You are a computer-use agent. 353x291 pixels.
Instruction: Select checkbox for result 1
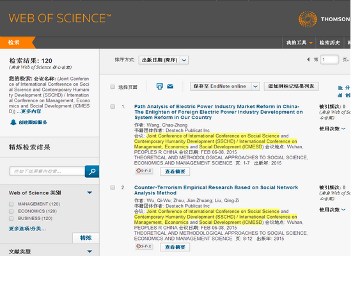(113, 107)
